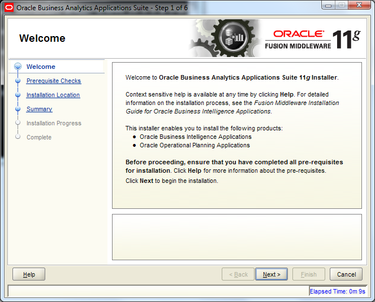Click the large Welcome page heading

(42, 38)
